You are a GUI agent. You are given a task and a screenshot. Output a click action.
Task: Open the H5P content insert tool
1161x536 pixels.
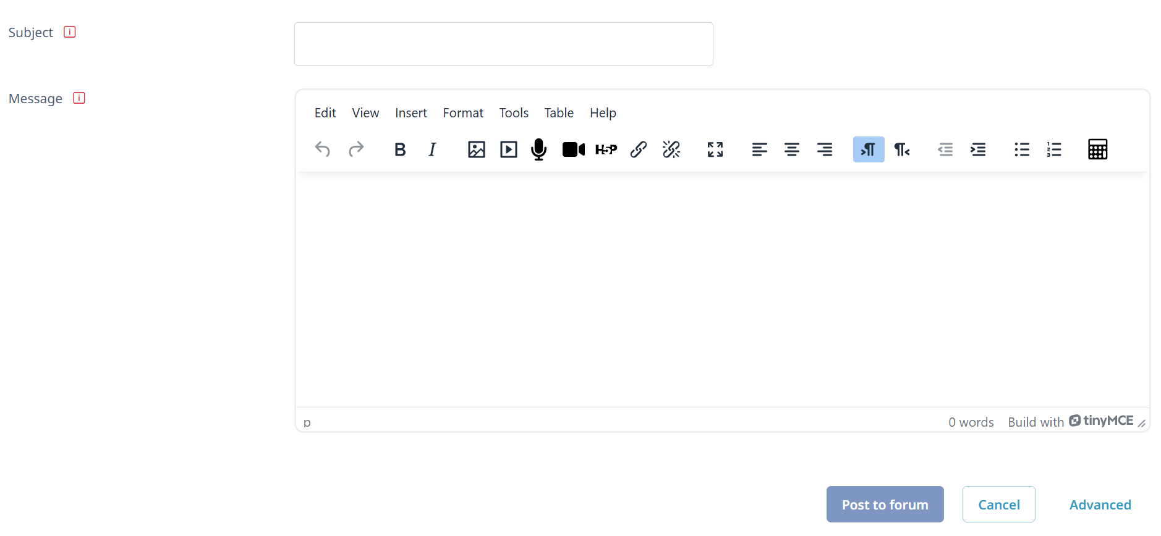click(x=606, y=149)
